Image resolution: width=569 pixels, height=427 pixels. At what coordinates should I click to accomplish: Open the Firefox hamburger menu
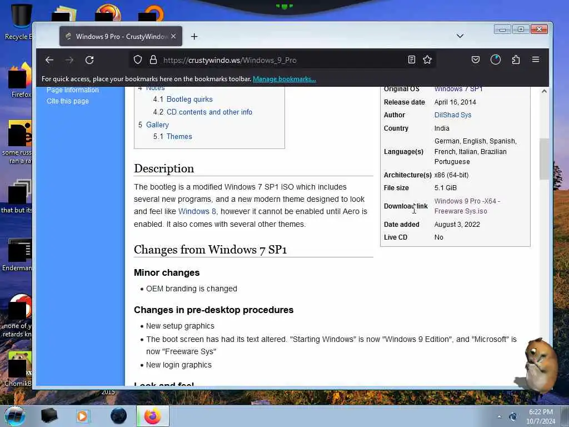[x=536, y=59]
